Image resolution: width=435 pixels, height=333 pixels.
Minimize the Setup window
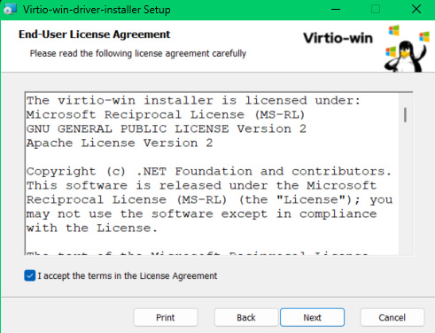336,10
